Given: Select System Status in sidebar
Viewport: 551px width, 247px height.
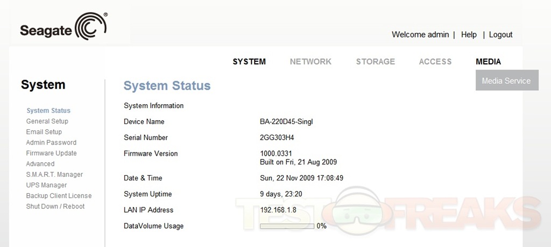Looking at the screenshot, I should [x=48, y=111].
